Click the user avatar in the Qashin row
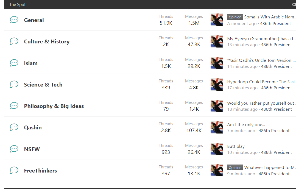 coord(217,127)
